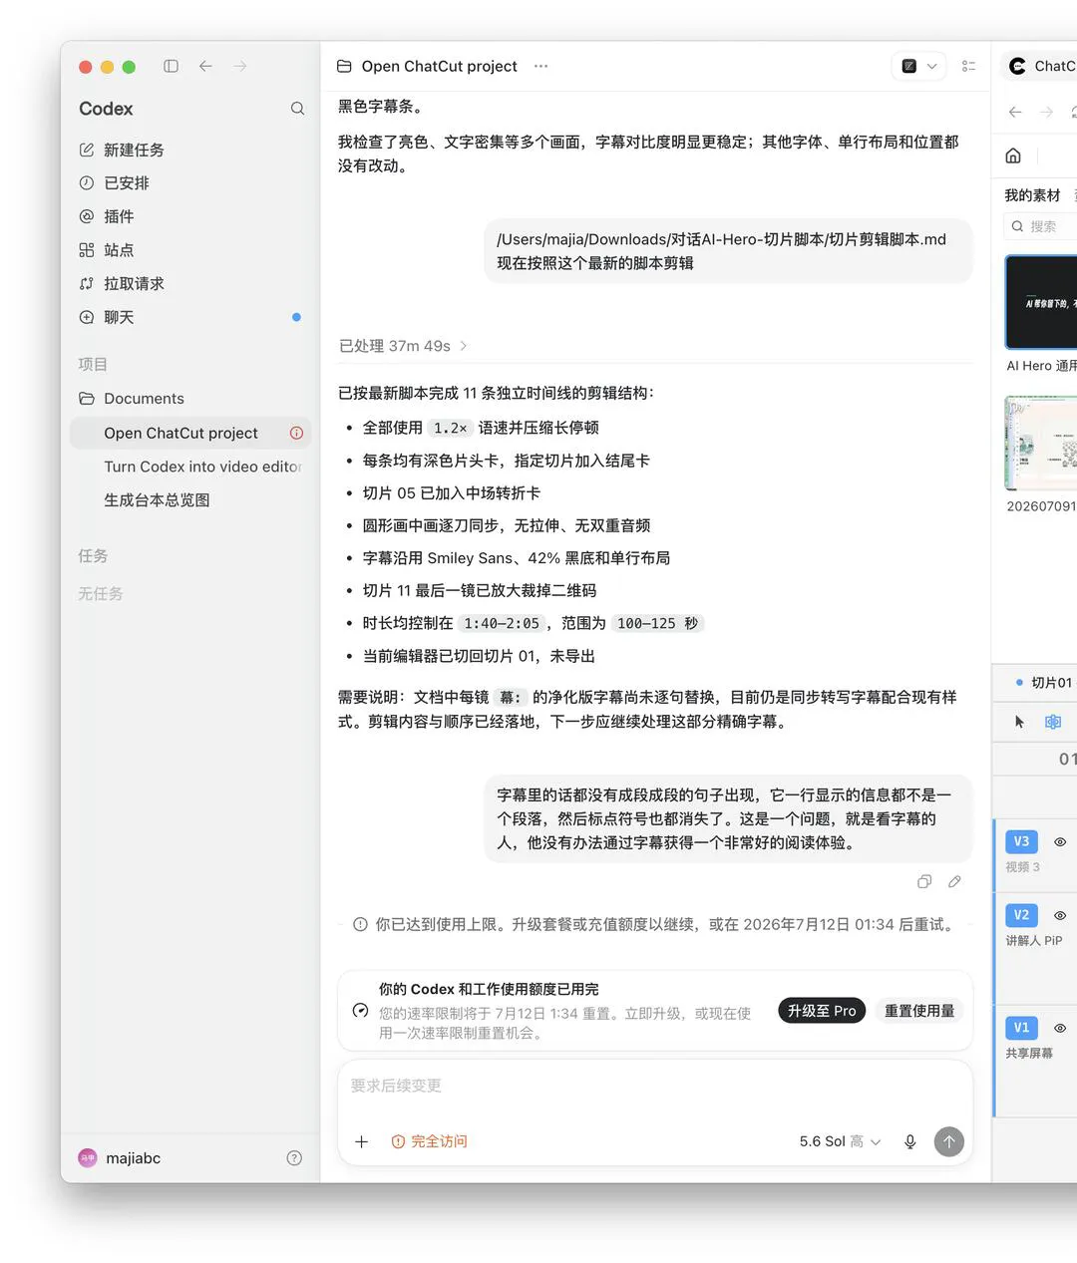1077x1263 pixels.
Task: Open the help question mark icon
Action: click(294, 1158)
